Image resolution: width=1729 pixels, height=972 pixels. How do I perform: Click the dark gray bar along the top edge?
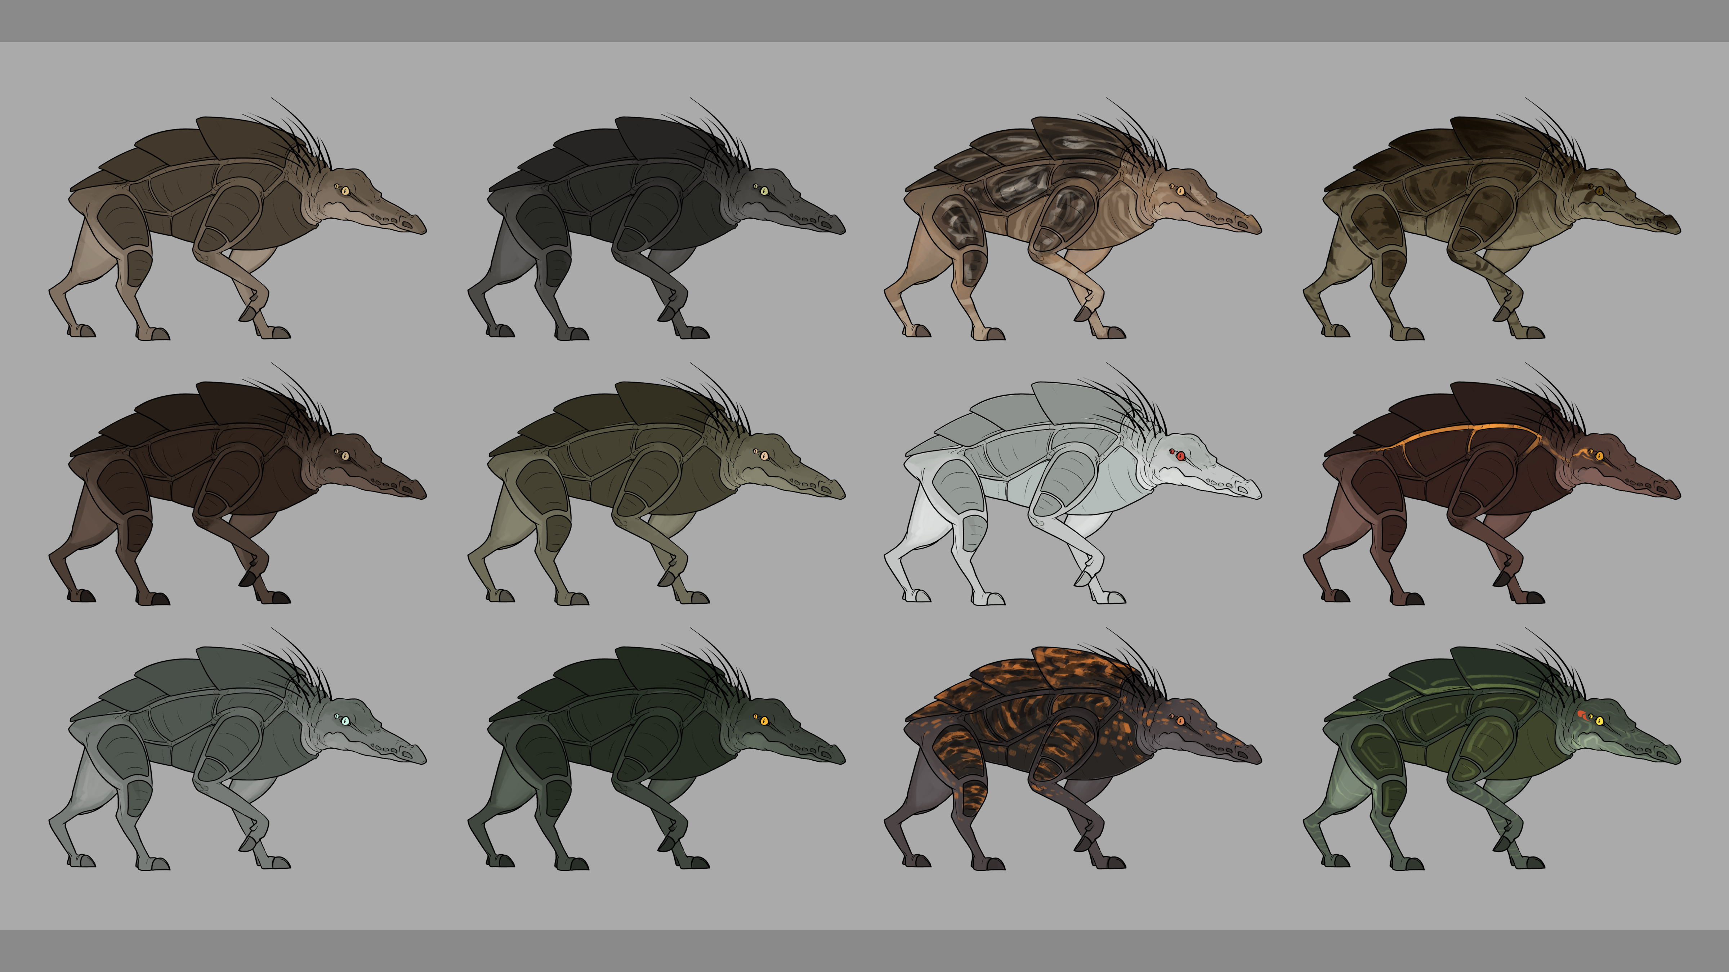click(x=864, y=20)
